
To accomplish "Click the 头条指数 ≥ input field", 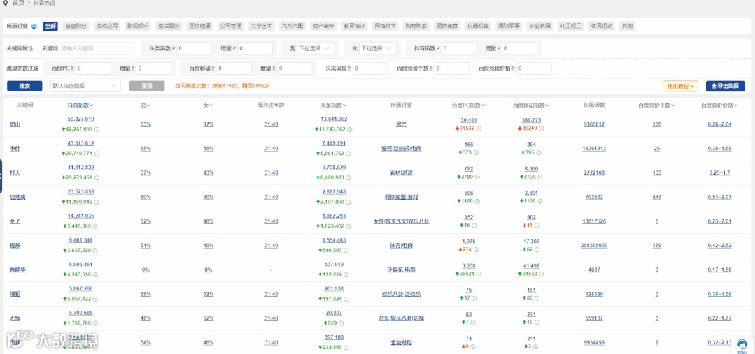I will [x=194, y=48].
